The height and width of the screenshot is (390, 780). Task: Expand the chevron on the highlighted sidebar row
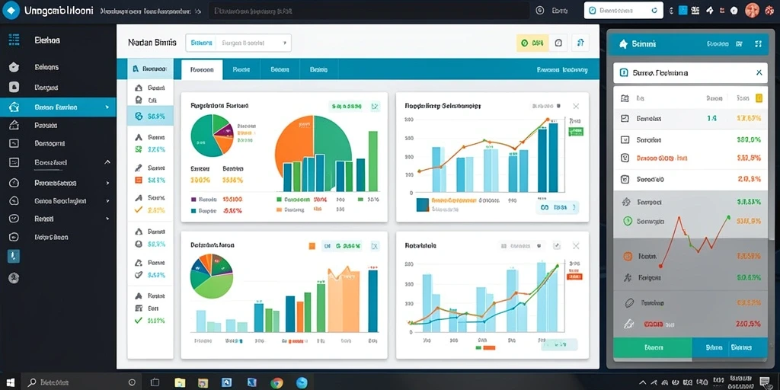pos(107,107)
